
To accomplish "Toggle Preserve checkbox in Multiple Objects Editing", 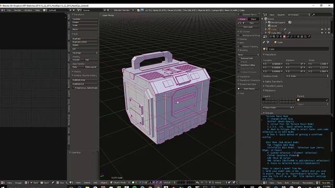I will (x=73, y=88).
